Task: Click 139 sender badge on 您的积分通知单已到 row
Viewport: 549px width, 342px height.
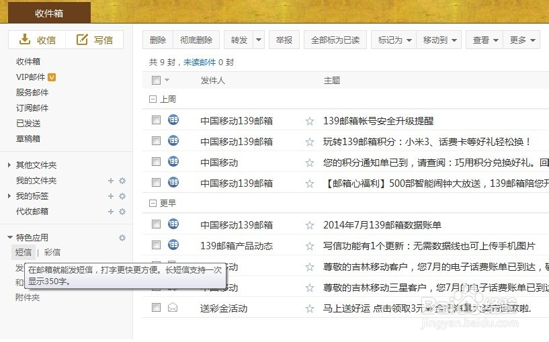Action: point(173,161)
